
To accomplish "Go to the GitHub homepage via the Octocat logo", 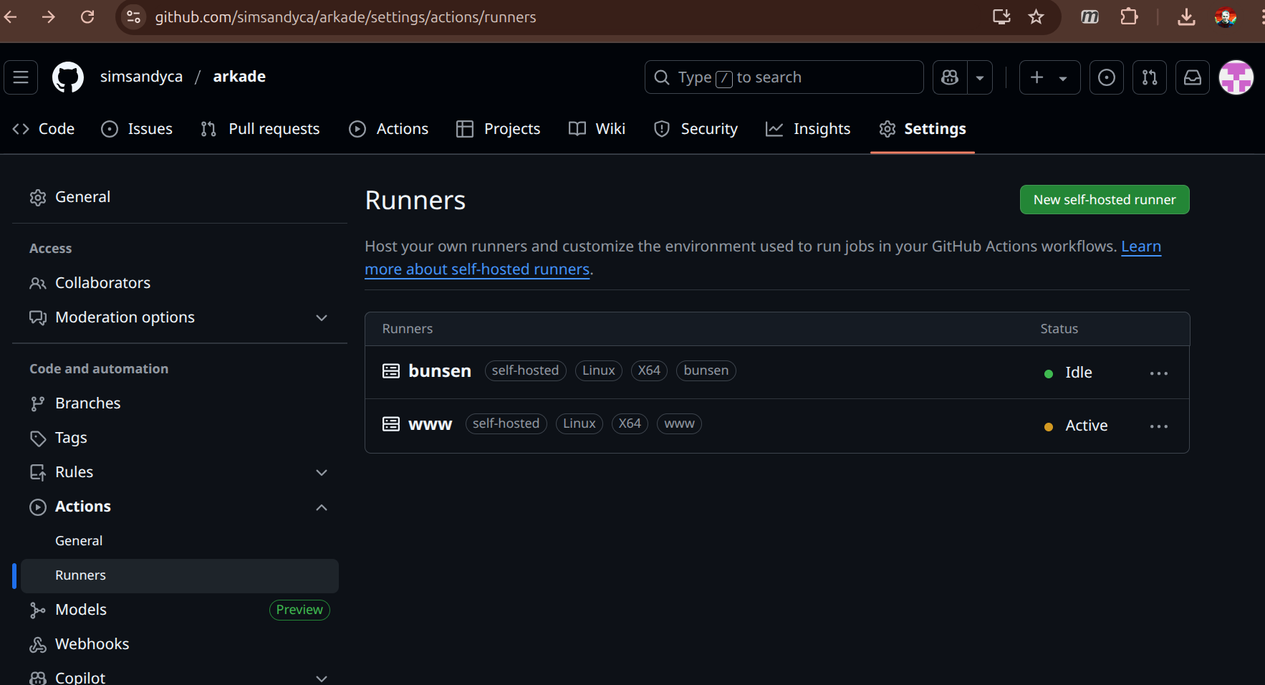I will (x=68, y=77).
